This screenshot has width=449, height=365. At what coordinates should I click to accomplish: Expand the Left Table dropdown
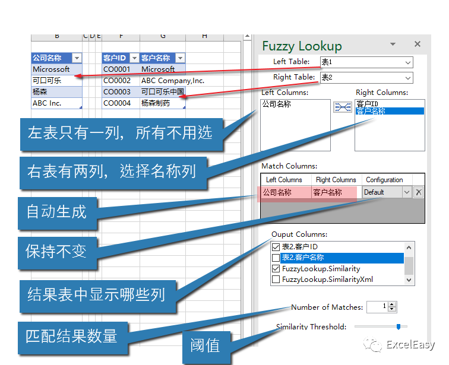coord(408,62)
